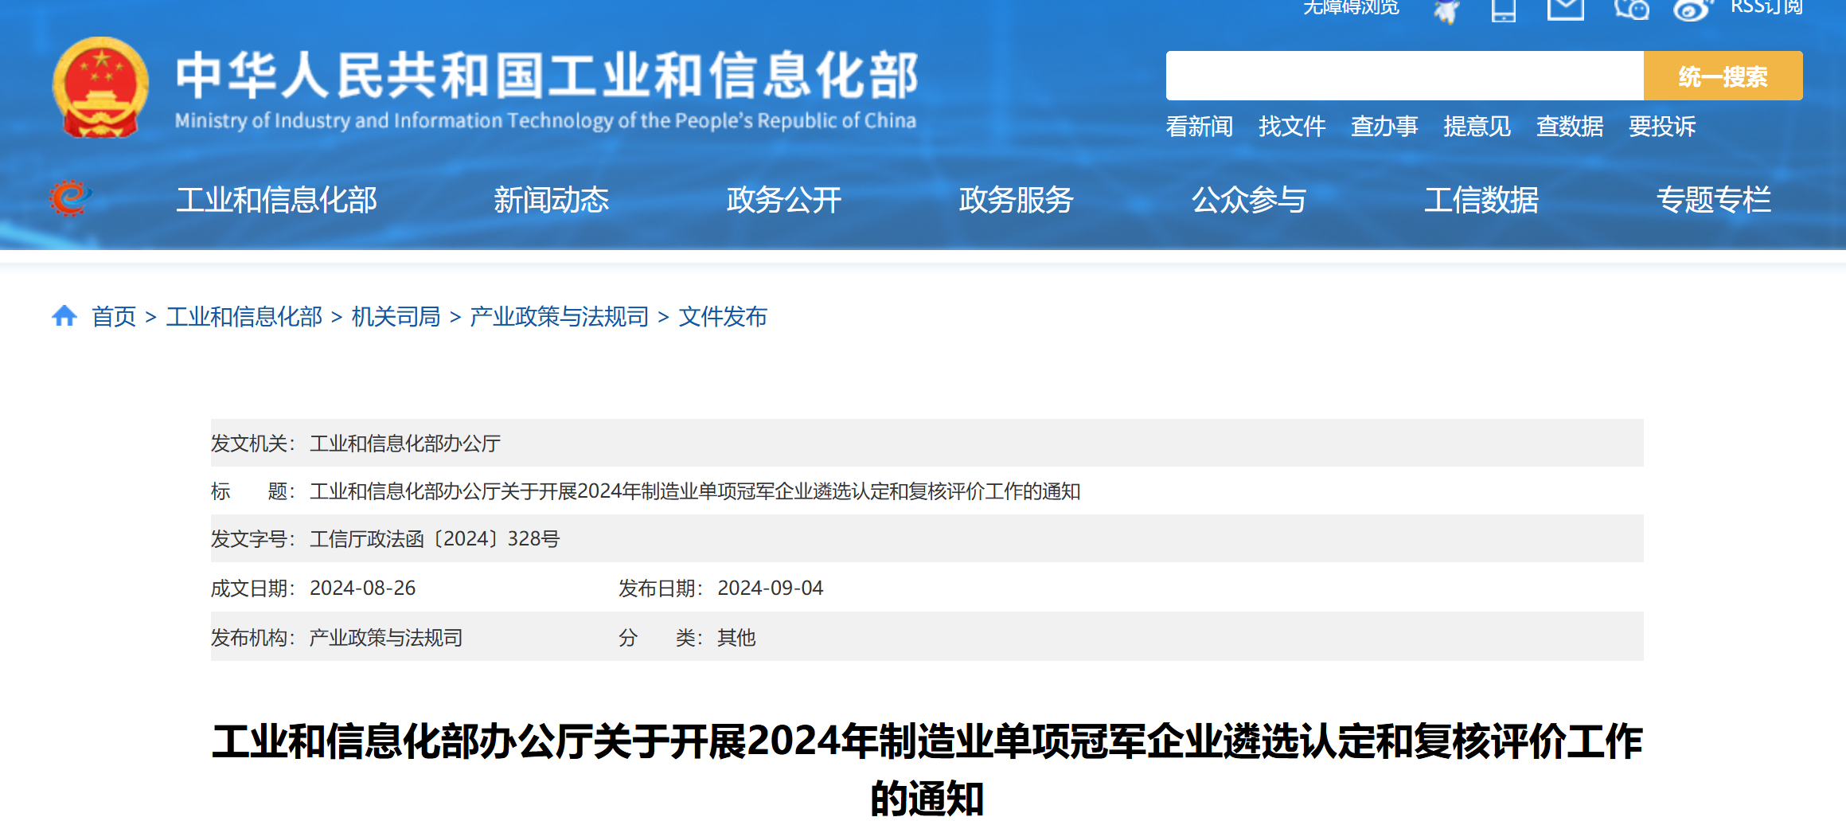Open the 新闻动态 navigation menu
Screen dimensions: 1846x821
551,200
